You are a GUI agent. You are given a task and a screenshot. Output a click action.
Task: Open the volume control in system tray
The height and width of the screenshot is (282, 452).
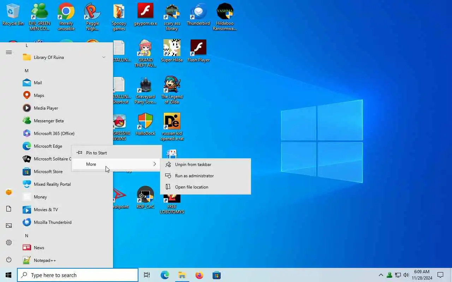point(406,275)
